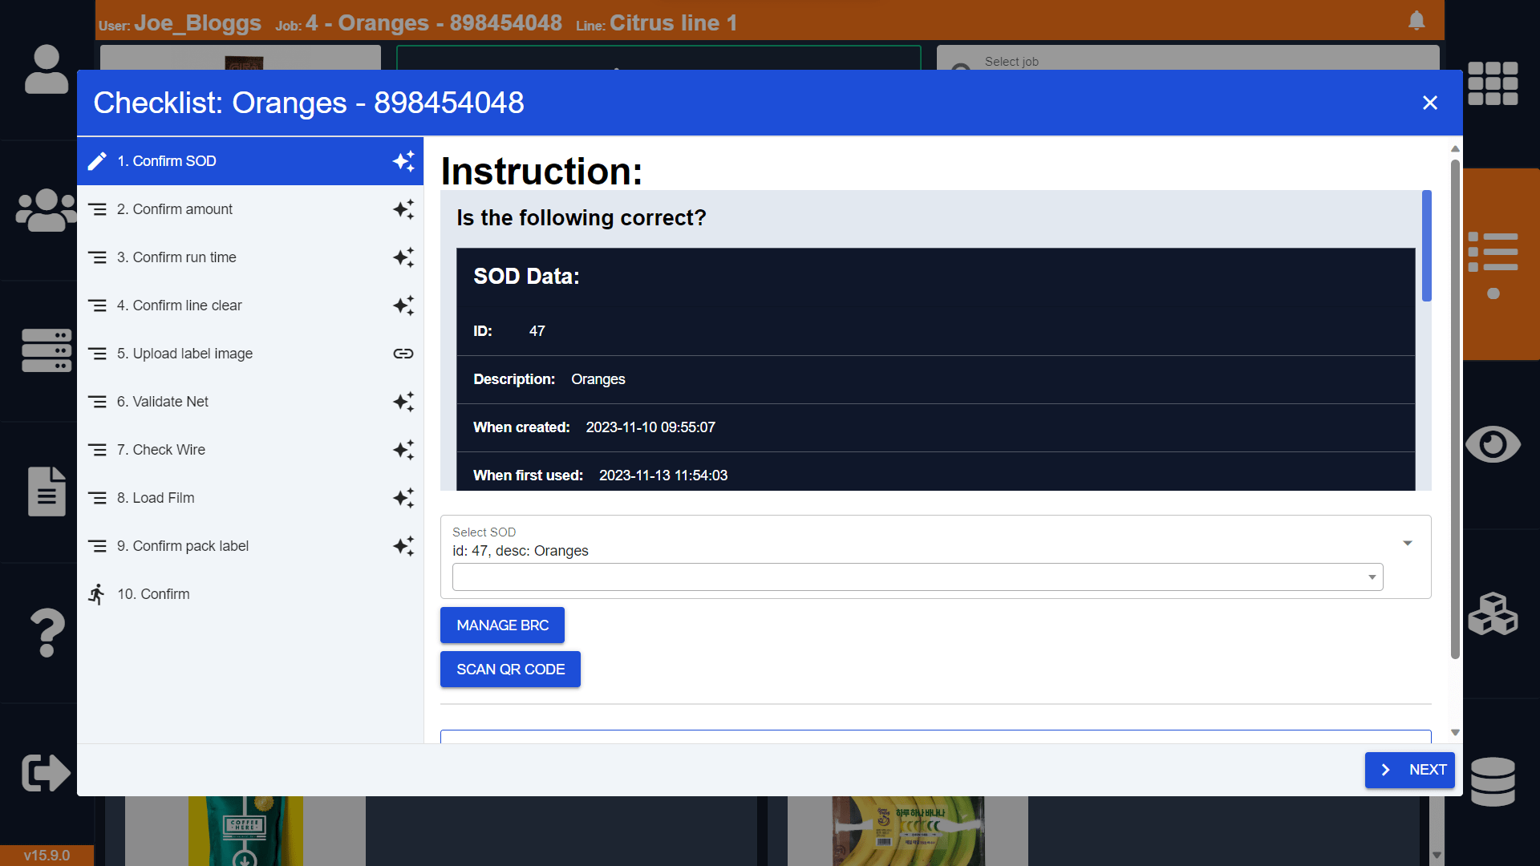Click the Select job search field
This screenshot has width=1540, height=866.
click(x=1188, y=59)
